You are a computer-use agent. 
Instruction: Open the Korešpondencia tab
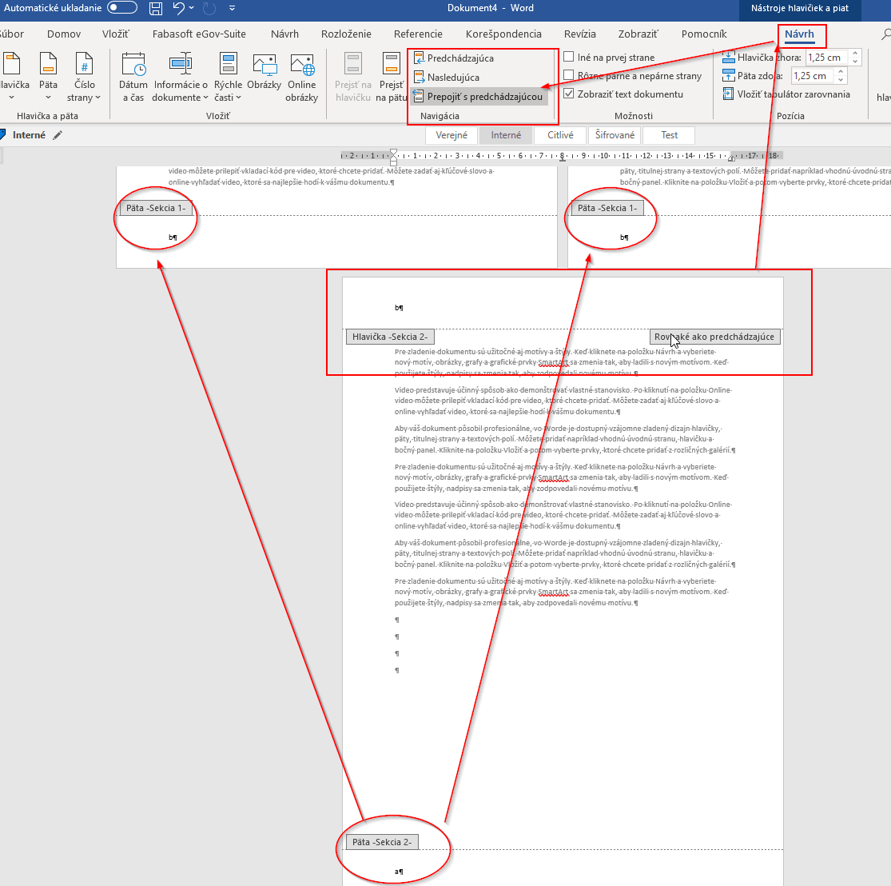point(503,34)
